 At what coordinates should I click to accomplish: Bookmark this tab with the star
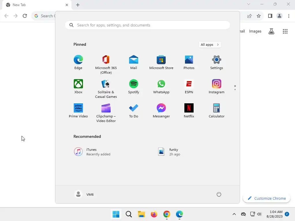(x=259, y=16)
